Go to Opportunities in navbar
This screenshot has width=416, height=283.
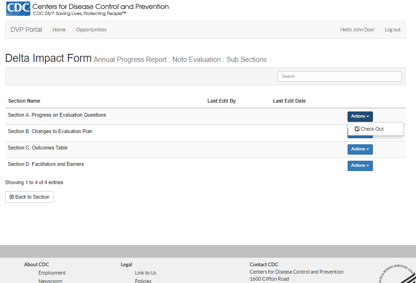91,30
